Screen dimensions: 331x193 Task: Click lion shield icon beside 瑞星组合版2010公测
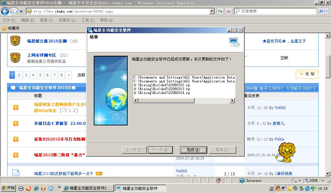[x=15, y=41]
